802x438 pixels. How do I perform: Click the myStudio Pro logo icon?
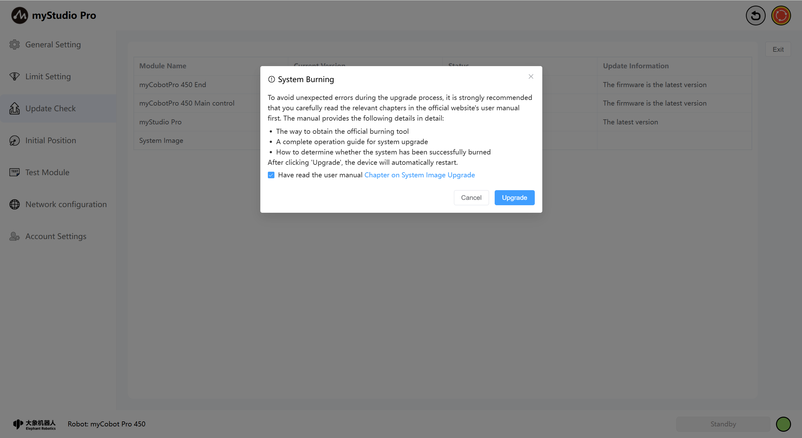click(x=19, y=15)
